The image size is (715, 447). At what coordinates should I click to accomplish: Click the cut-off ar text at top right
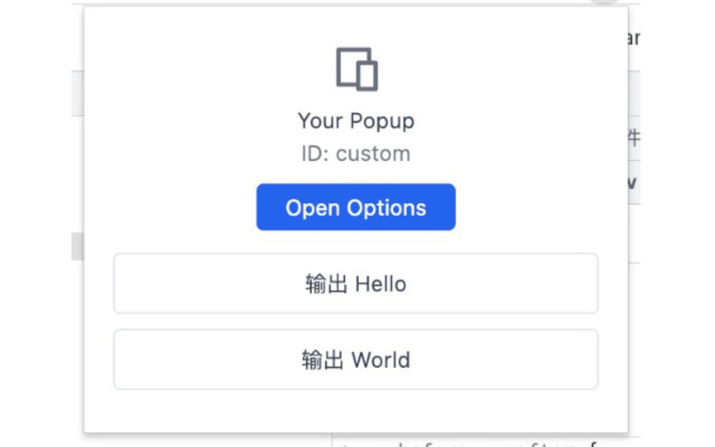click(x=633, y=38)
